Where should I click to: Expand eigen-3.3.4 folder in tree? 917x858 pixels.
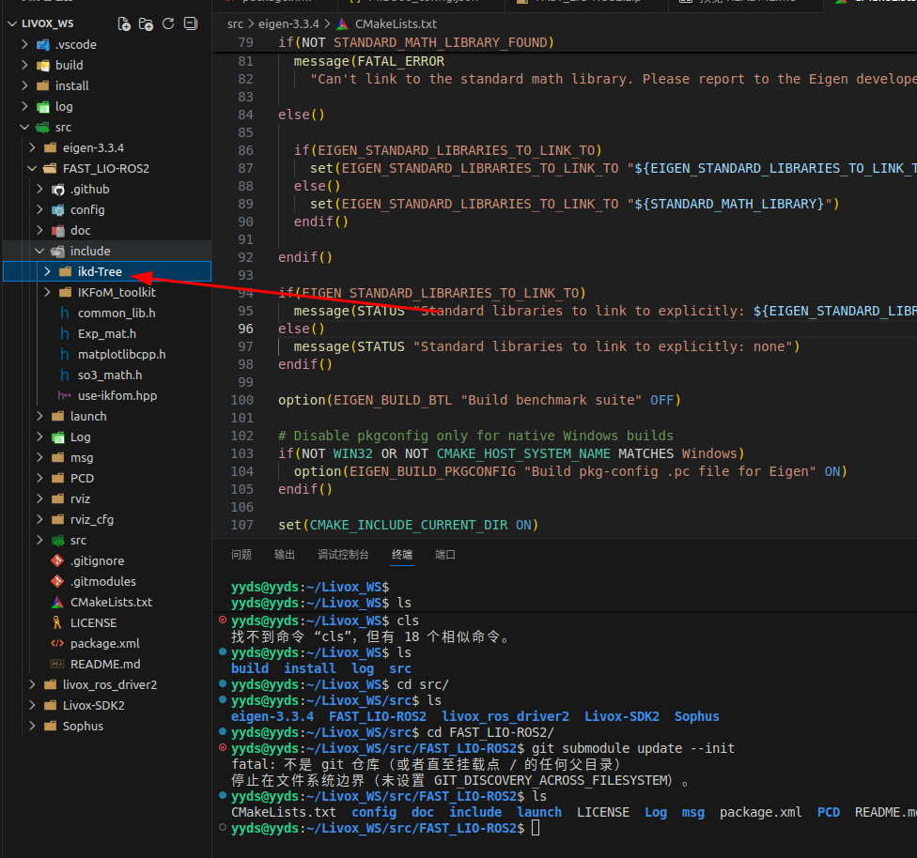(32, 148)
